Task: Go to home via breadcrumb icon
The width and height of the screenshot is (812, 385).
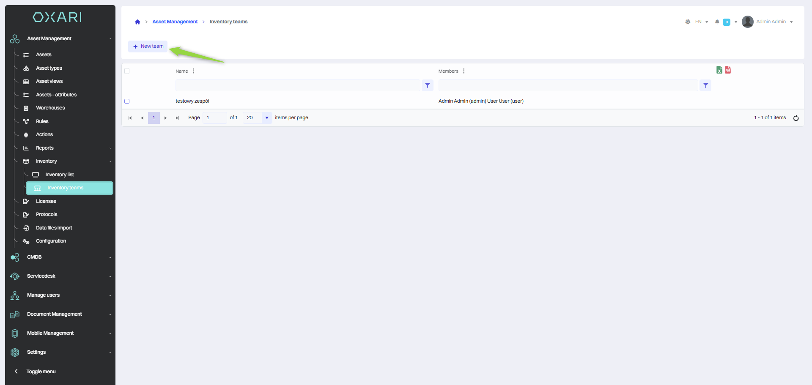Action: coord(137,22)
